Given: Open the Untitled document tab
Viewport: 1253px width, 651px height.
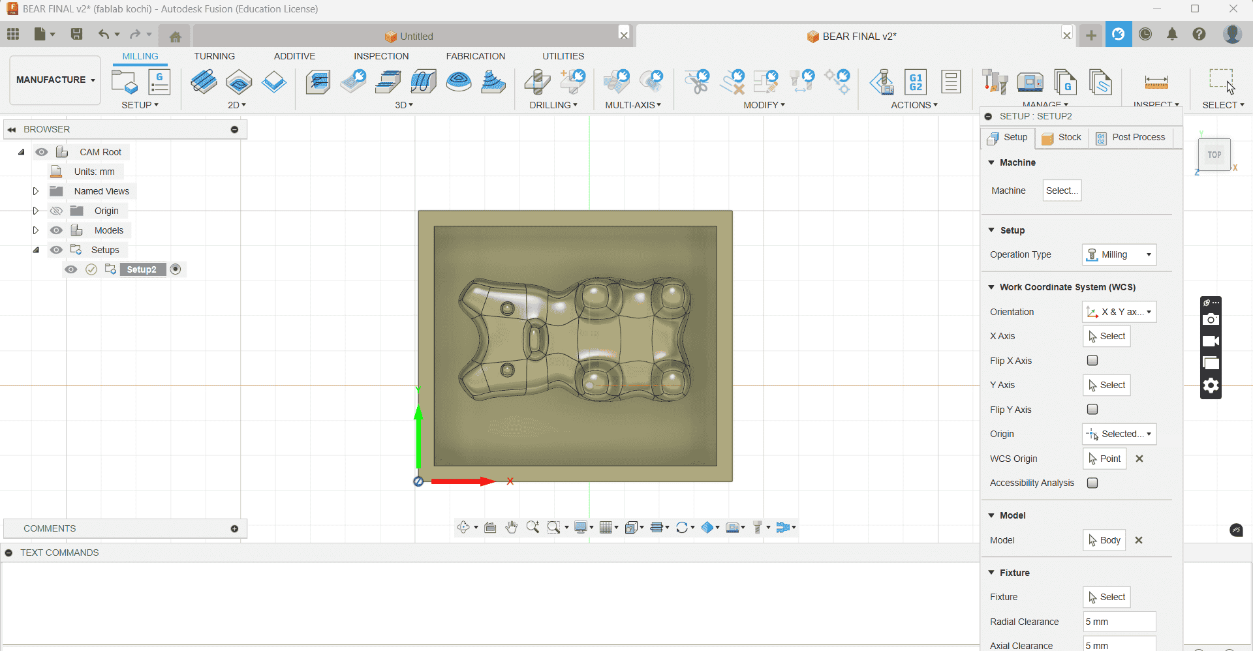Looking at the screenshot, I should tap(409, 37).
